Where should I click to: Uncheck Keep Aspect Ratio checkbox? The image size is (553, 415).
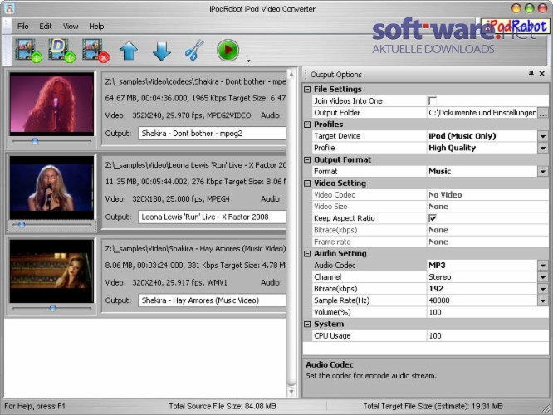432,218
